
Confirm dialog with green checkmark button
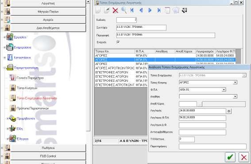click(x=230, y=157)
